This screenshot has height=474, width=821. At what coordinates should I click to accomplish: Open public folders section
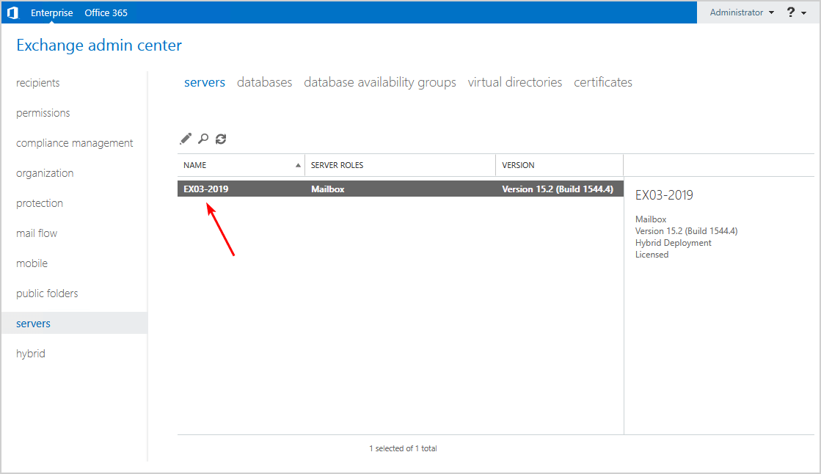(47, 293)
